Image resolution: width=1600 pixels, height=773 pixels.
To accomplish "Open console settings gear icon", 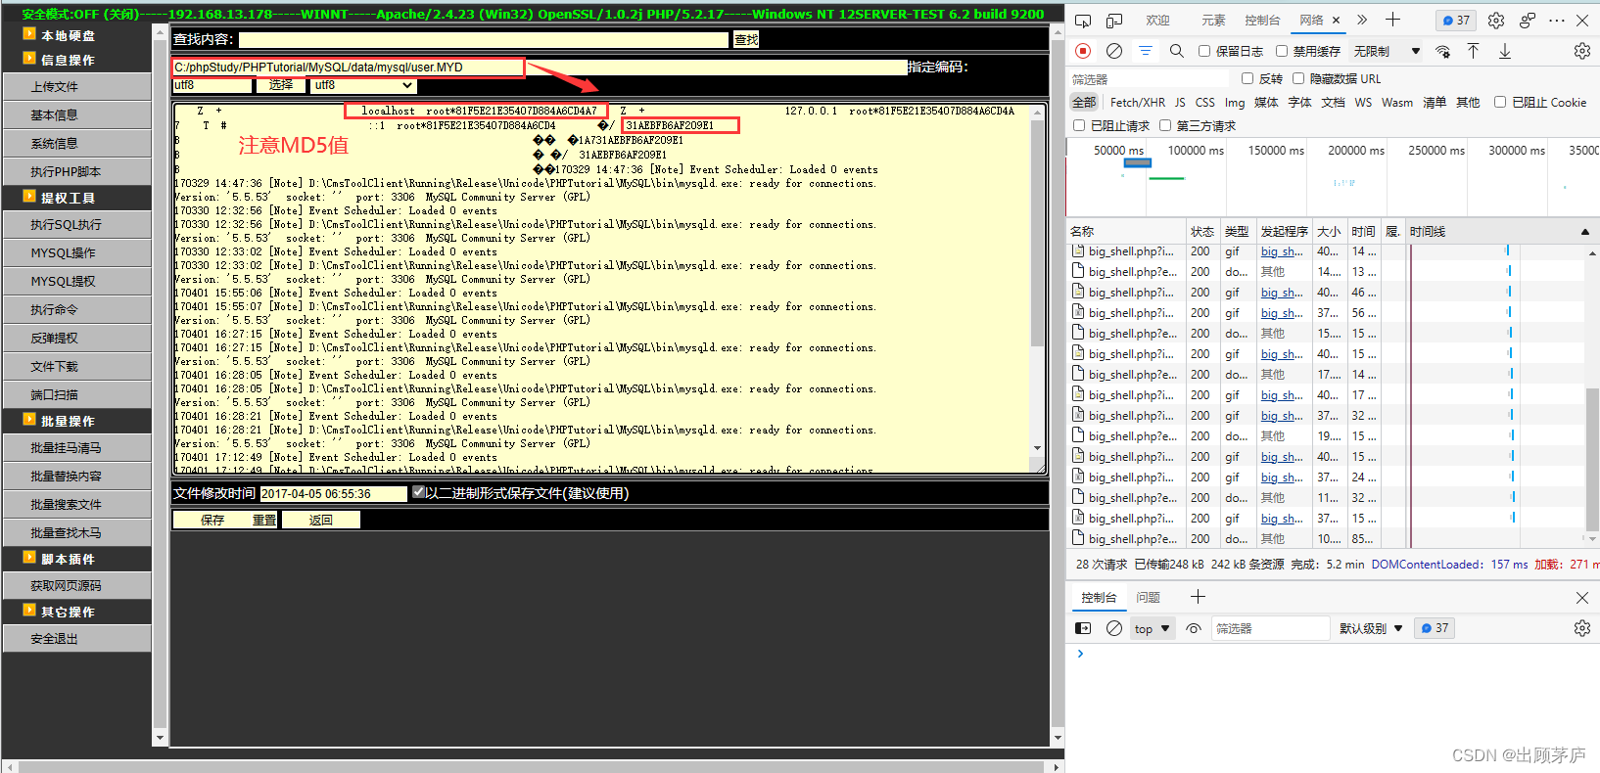I will (1582, 628).
